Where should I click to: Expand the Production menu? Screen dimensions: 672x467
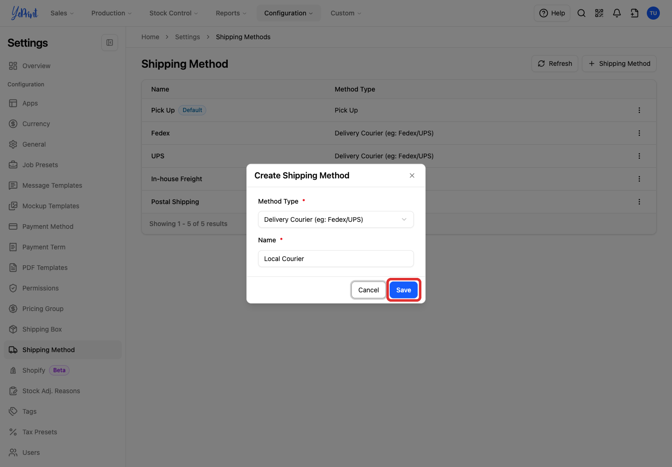coord(112,13)
